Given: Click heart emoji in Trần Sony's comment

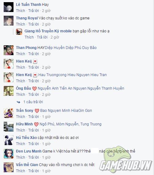Looking at the screenshot, I should coord(37,111).
